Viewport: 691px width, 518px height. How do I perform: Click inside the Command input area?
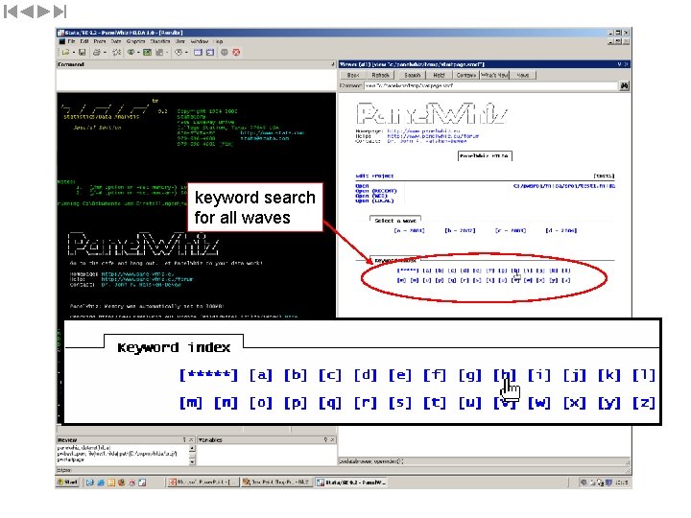coord(196,80)
